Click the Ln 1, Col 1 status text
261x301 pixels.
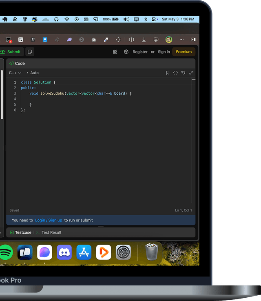184,210
